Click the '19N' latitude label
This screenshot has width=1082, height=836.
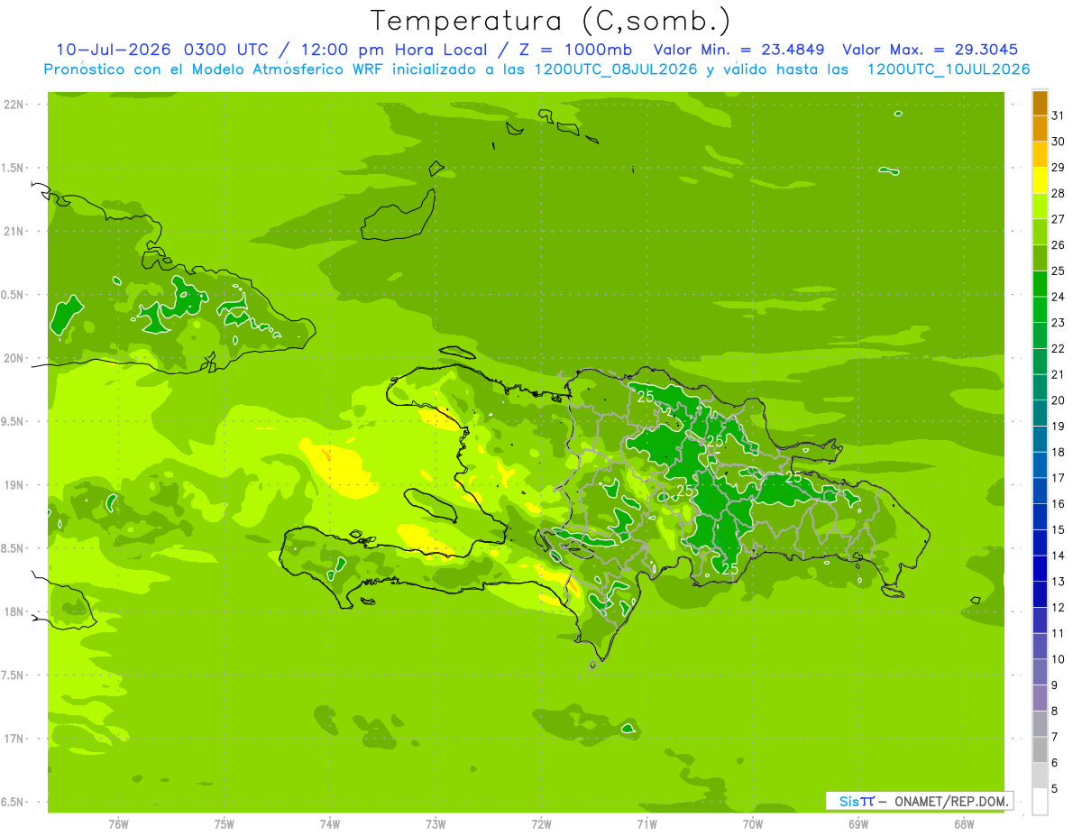(x=14, y=485)
